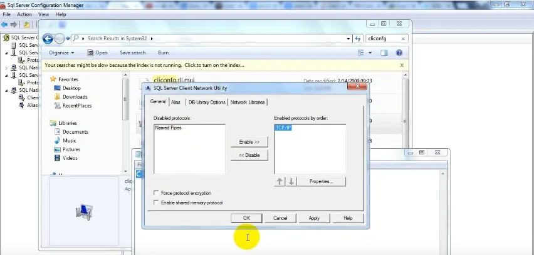Click the blue Help question mark icon in Explorer
The height and width of the screenshot is (255, 534).
[399, 52]
